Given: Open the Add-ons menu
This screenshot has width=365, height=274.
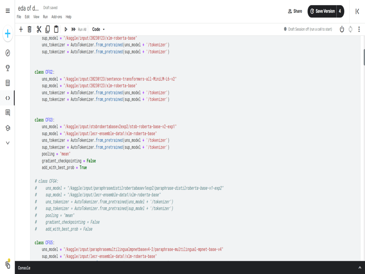Looking at the screenshot, I should [x=57, y=17].
